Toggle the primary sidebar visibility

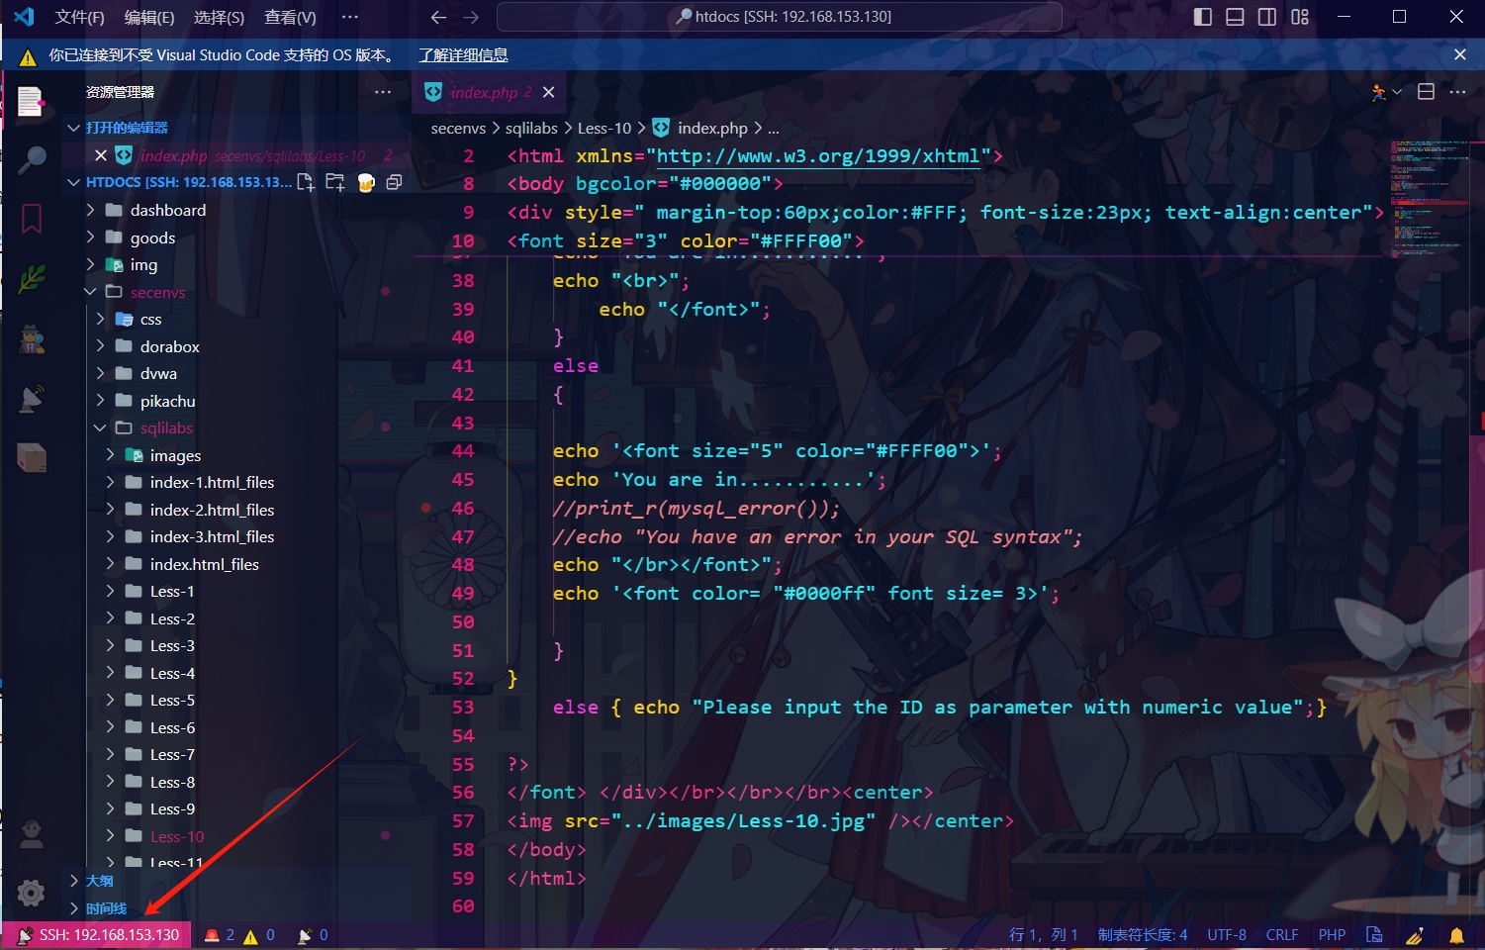coord(1203,17)
